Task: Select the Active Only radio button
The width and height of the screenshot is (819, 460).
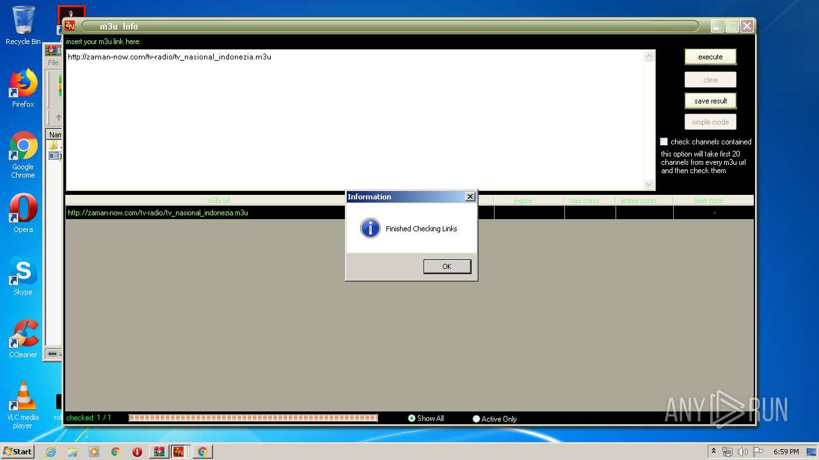Action: point(476,419)
